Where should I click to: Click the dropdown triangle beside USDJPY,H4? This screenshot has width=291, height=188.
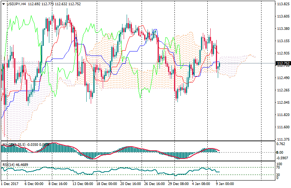(4, 4)
